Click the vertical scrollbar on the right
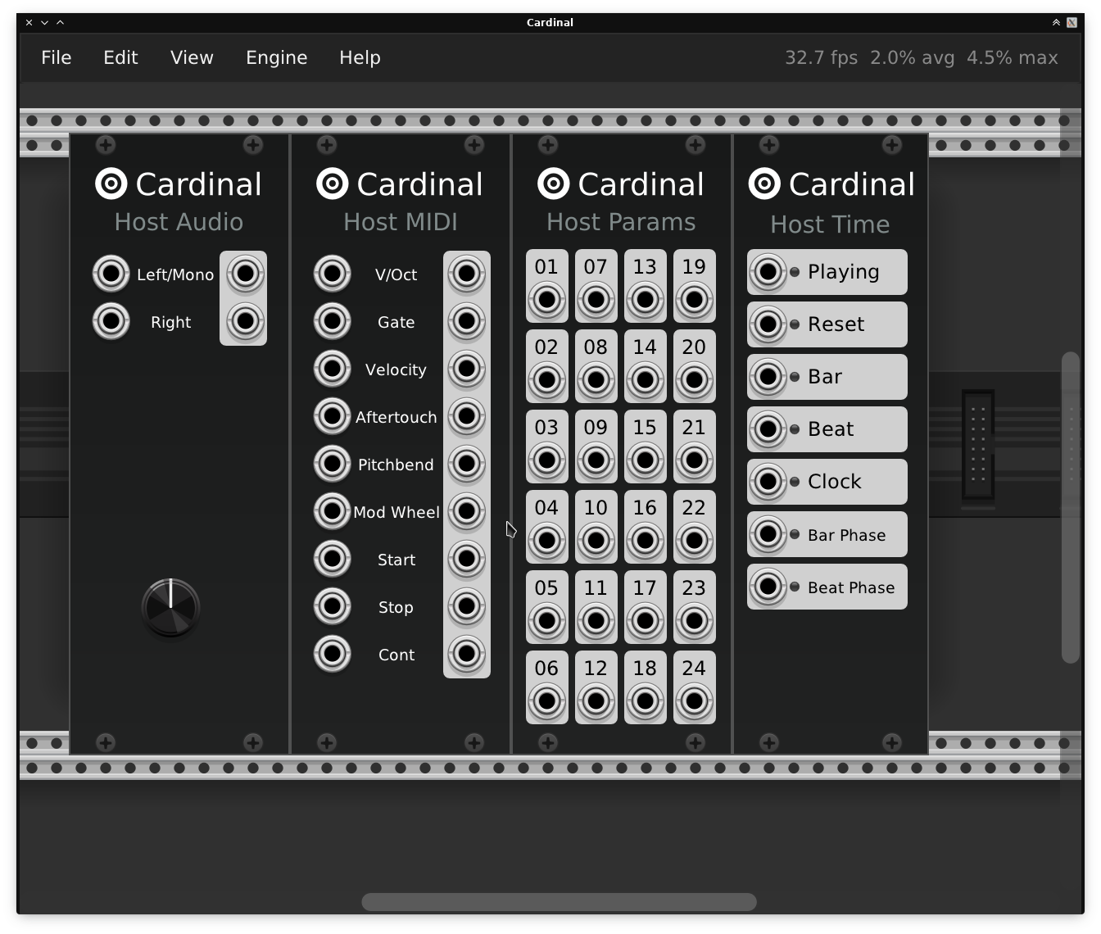Image resolution: width=1101 pixels, height=934 pixels. (1070, 507)
